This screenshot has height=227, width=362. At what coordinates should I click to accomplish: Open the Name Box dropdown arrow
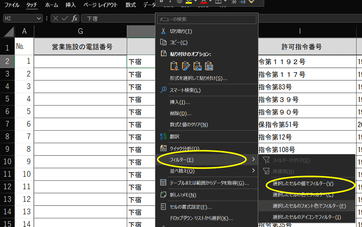[39, 18]
